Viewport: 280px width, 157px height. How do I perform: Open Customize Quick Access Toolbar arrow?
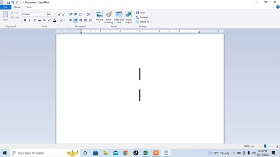click(21, 3)
